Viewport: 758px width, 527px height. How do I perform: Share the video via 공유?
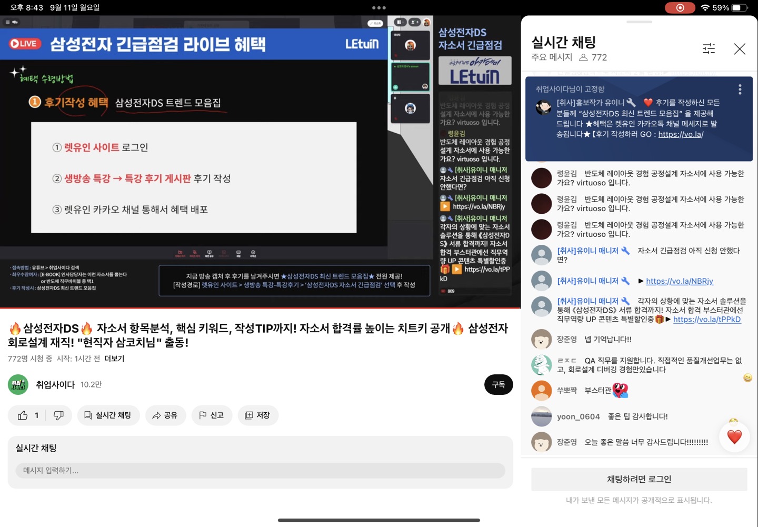165,415
